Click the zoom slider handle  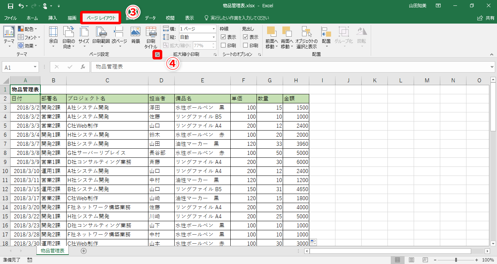click(x=456, y=260)
